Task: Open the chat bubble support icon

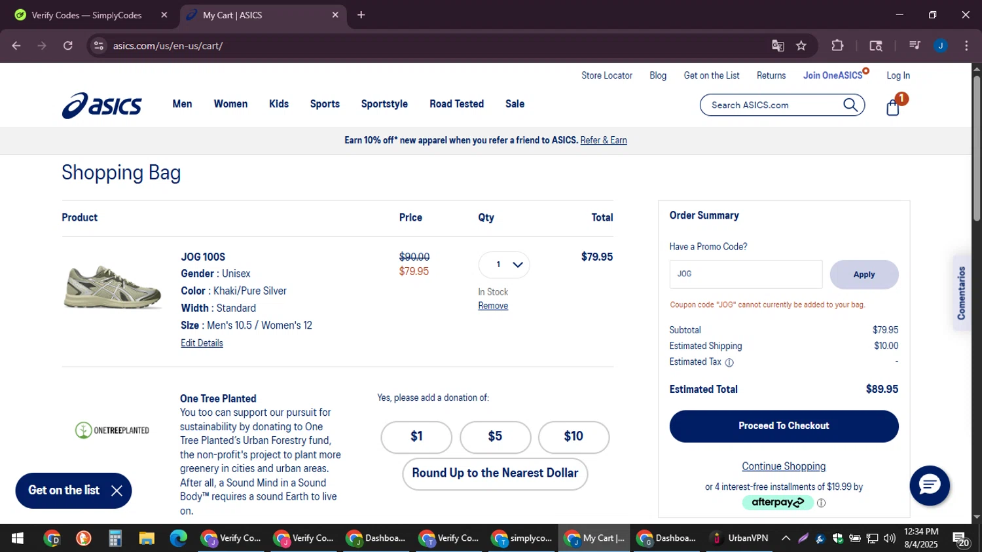Action: [930, 485]
